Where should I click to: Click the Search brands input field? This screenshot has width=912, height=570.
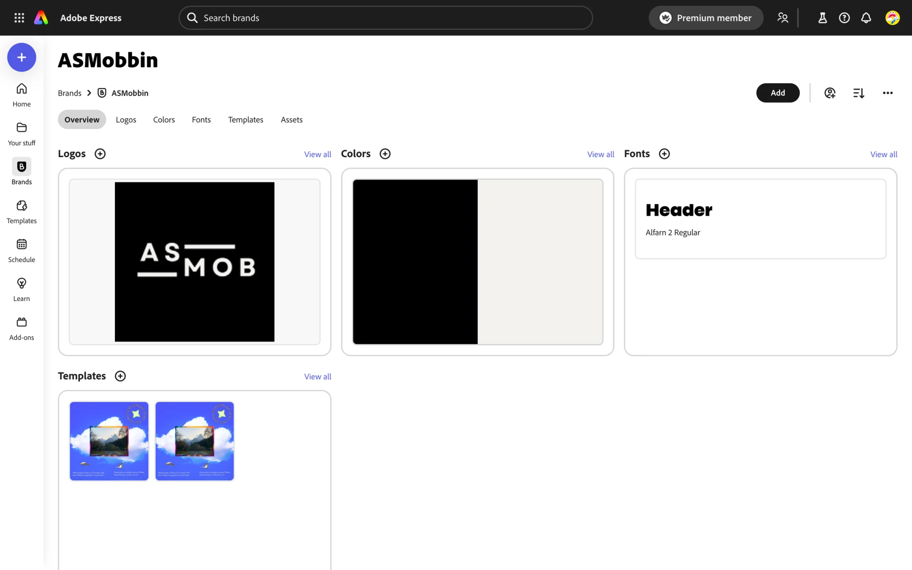tap(386, 18)
